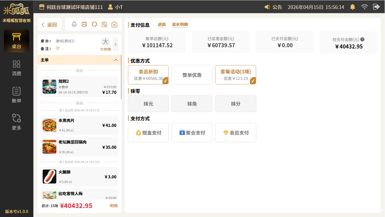Switch to 消费 in the sidebar
Screen dimensions: 385x217
coord(17,68)
